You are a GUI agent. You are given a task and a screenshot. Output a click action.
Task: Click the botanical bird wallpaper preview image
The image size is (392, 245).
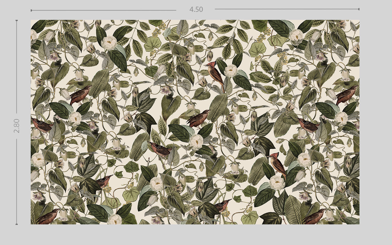[195, 122]
